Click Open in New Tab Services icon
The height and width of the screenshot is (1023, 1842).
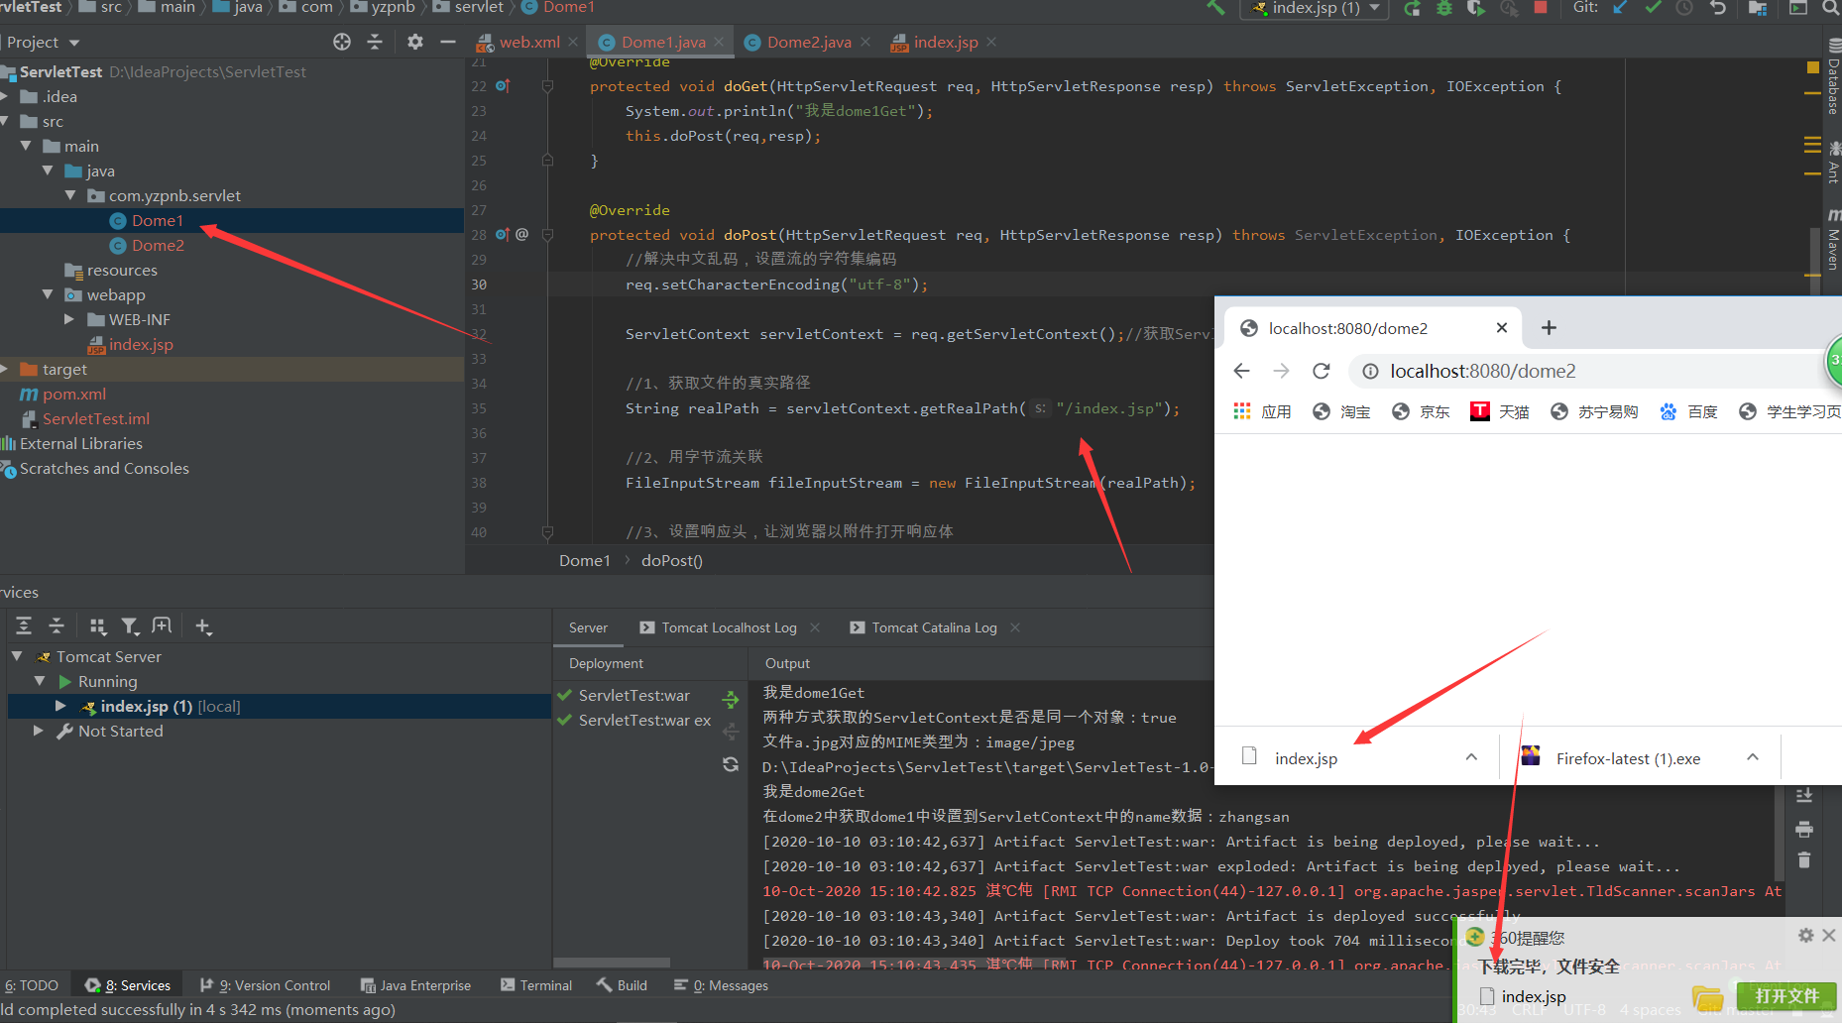162,625
